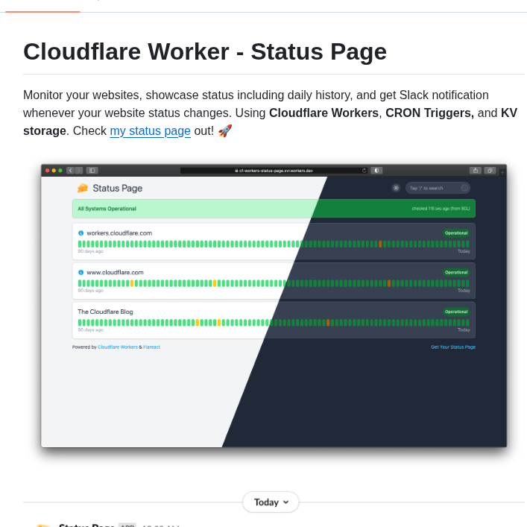Click "www.cloudflare.com" monitor name

tap(115, 272)
